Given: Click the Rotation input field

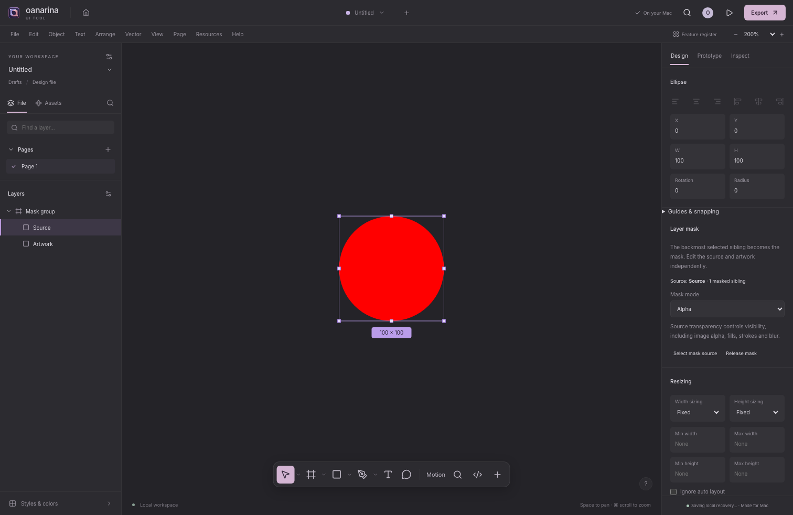Looking at the screenshot, I should (x=698, y=186).
